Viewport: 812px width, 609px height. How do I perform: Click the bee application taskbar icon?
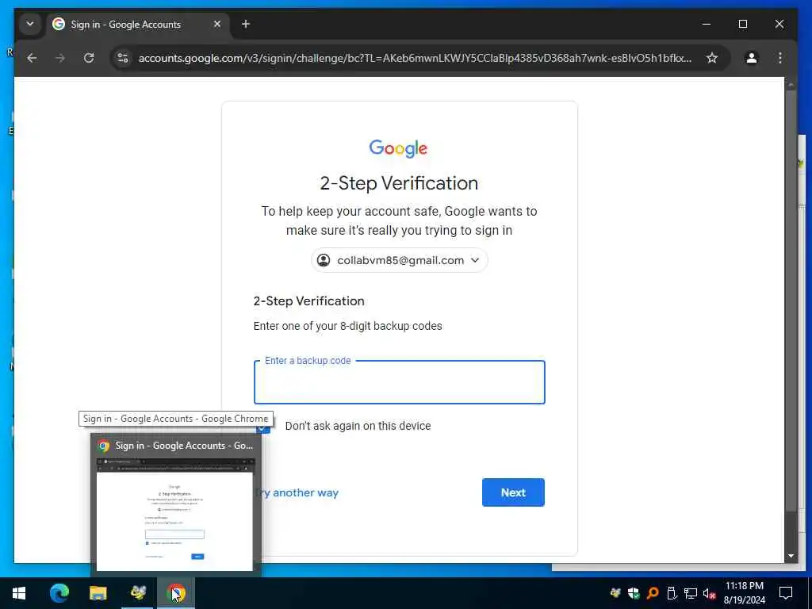pyautogui.click(x=137, y=593)
